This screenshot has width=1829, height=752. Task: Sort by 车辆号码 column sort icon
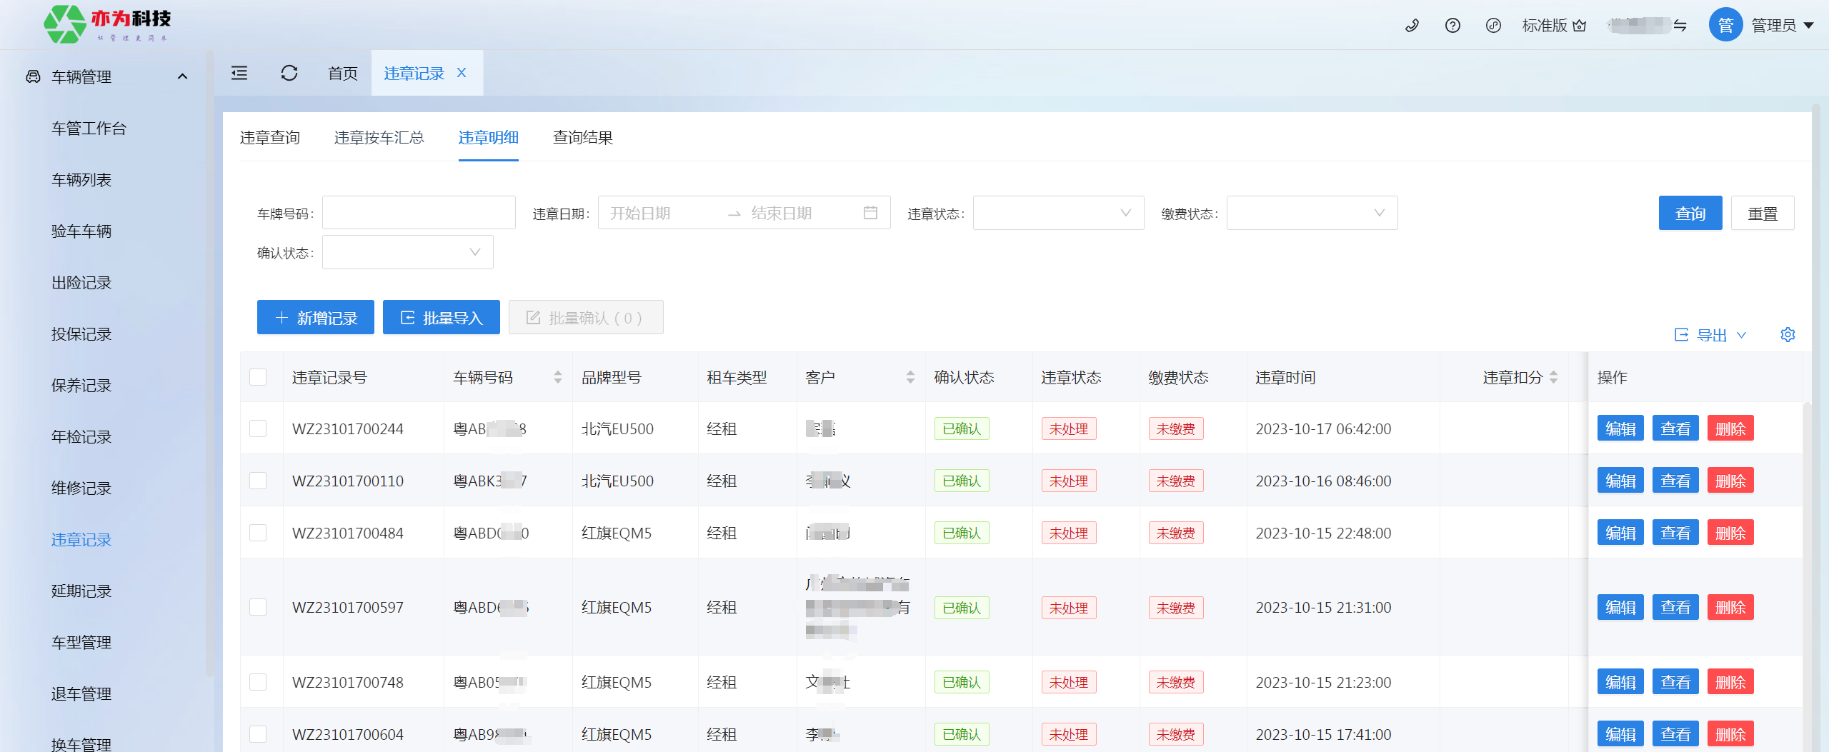point(558,377)
